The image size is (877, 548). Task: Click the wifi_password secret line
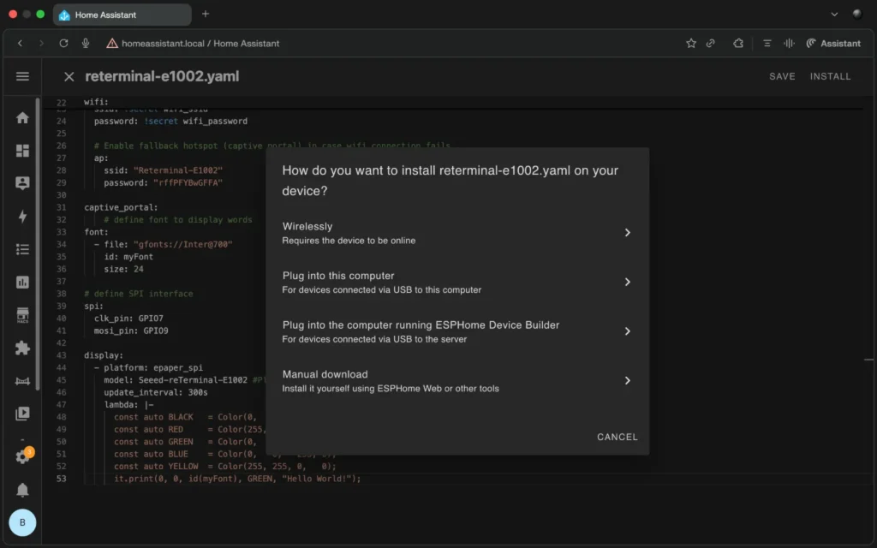pyautogui.click(x=170, y=121)
